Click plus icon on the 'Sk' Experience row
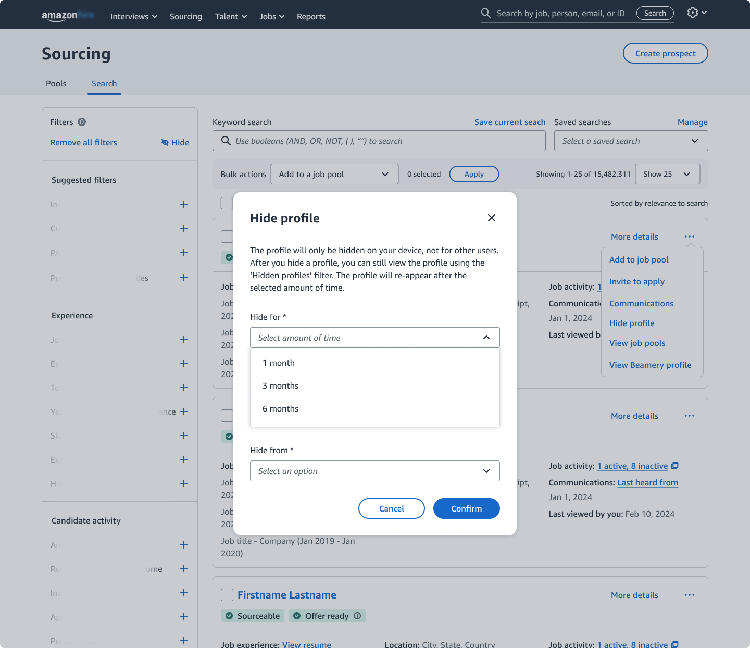Image resolution: width=750 pixels, height=648 pixels. 184,435
